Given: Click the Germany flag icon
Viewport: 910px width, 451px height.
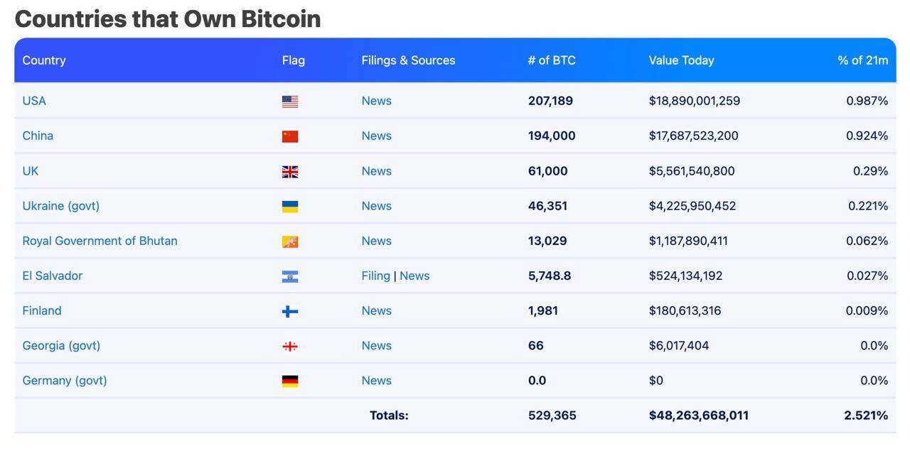Looking at the screenshot, I should (290, 381).
